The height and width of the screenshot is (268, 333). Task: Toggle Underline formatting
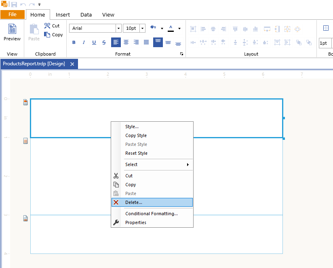point(94,42)
